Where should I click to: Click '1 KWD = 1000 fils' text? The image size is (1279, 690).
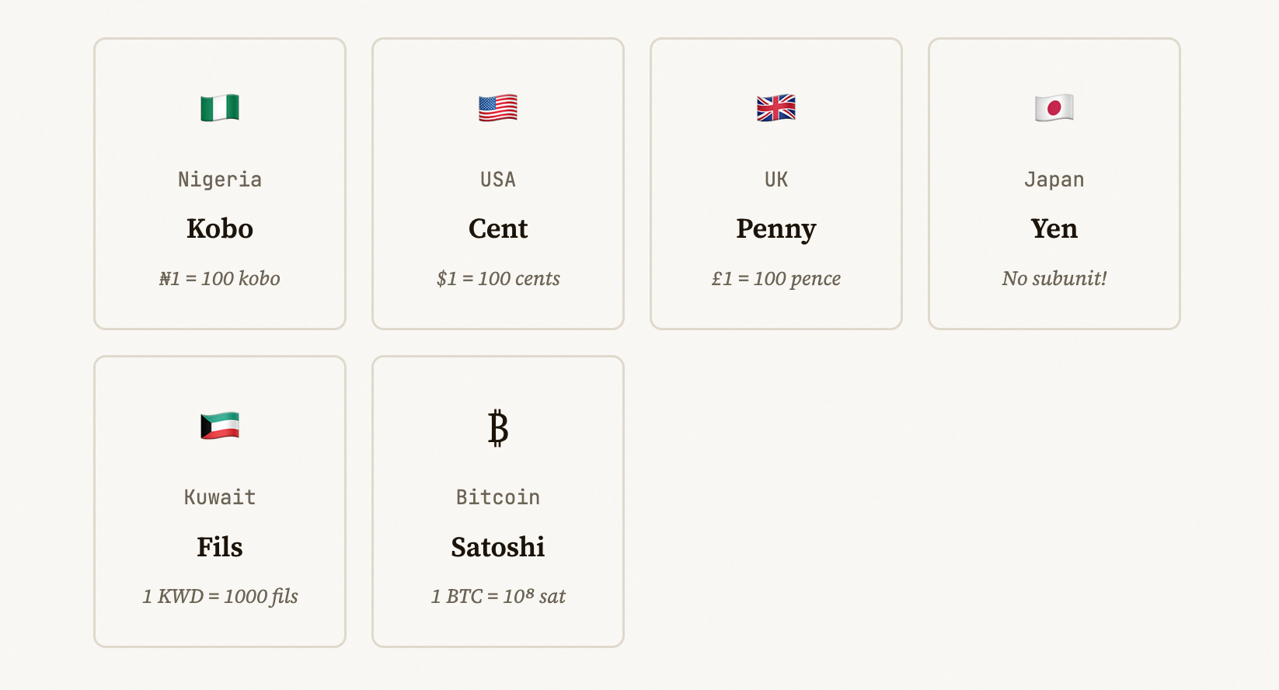pyautogui.click(x=220, y=597)
